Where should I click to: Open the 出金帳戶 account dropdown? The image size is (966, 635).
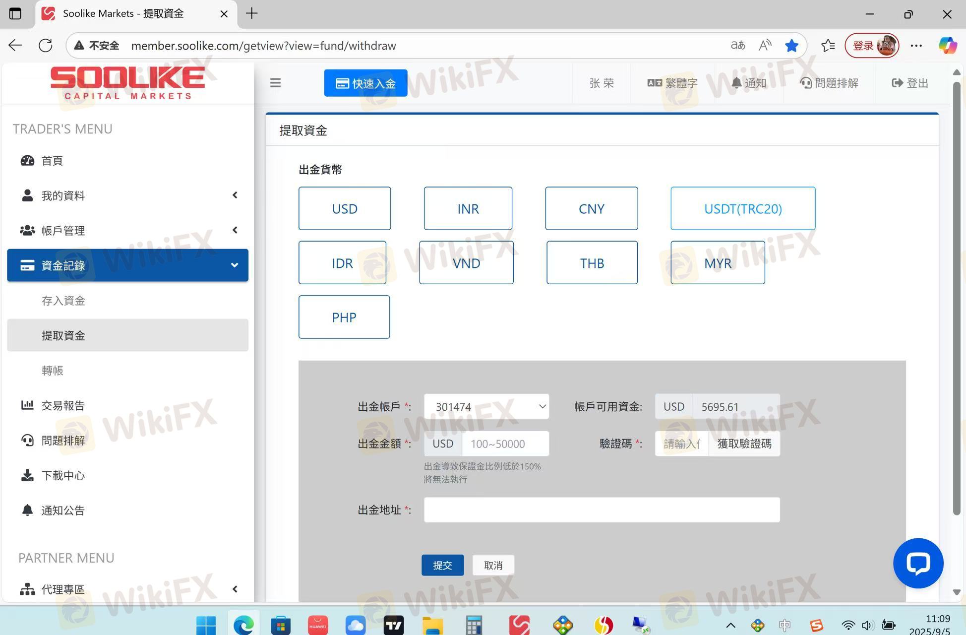coord(486,406)
